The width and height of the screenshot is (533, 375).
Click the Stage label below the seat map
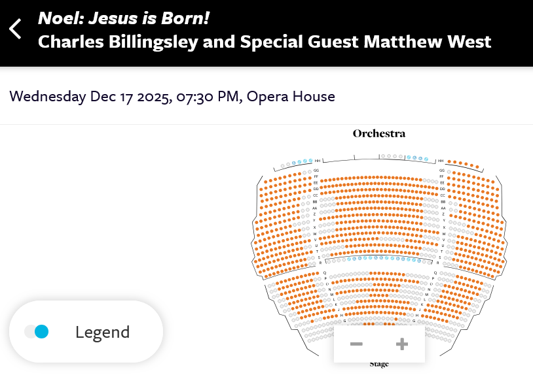point(379,364)
